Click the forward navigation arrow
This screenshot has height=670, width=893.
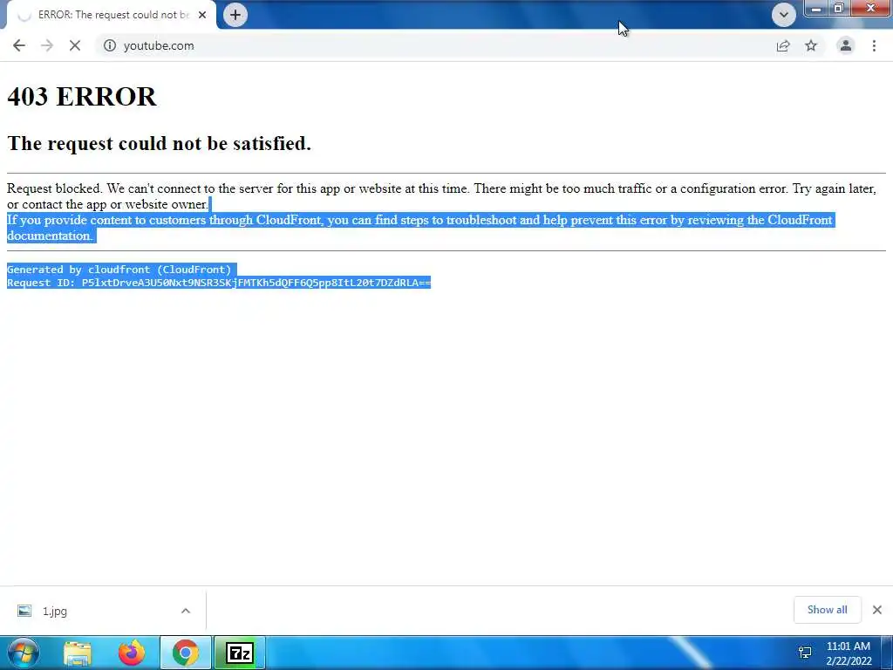47,45
